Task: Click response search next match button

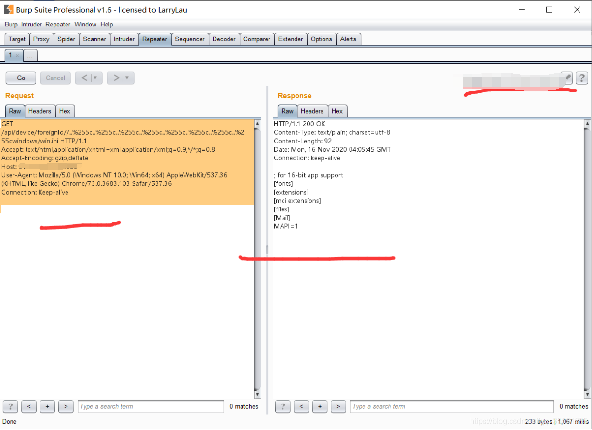Action: tap(338, 406)
